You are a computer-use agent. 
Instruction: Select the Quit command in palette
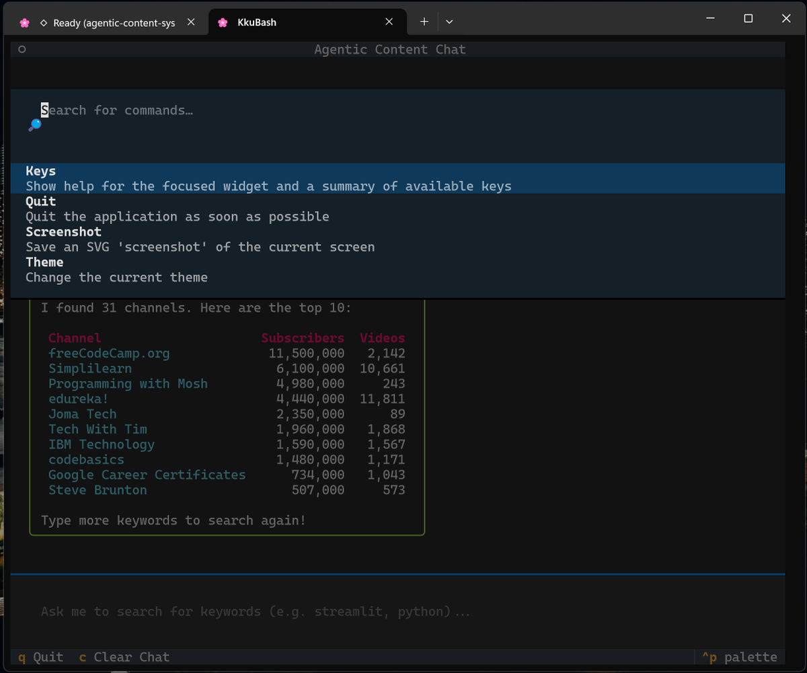point(397,209)
